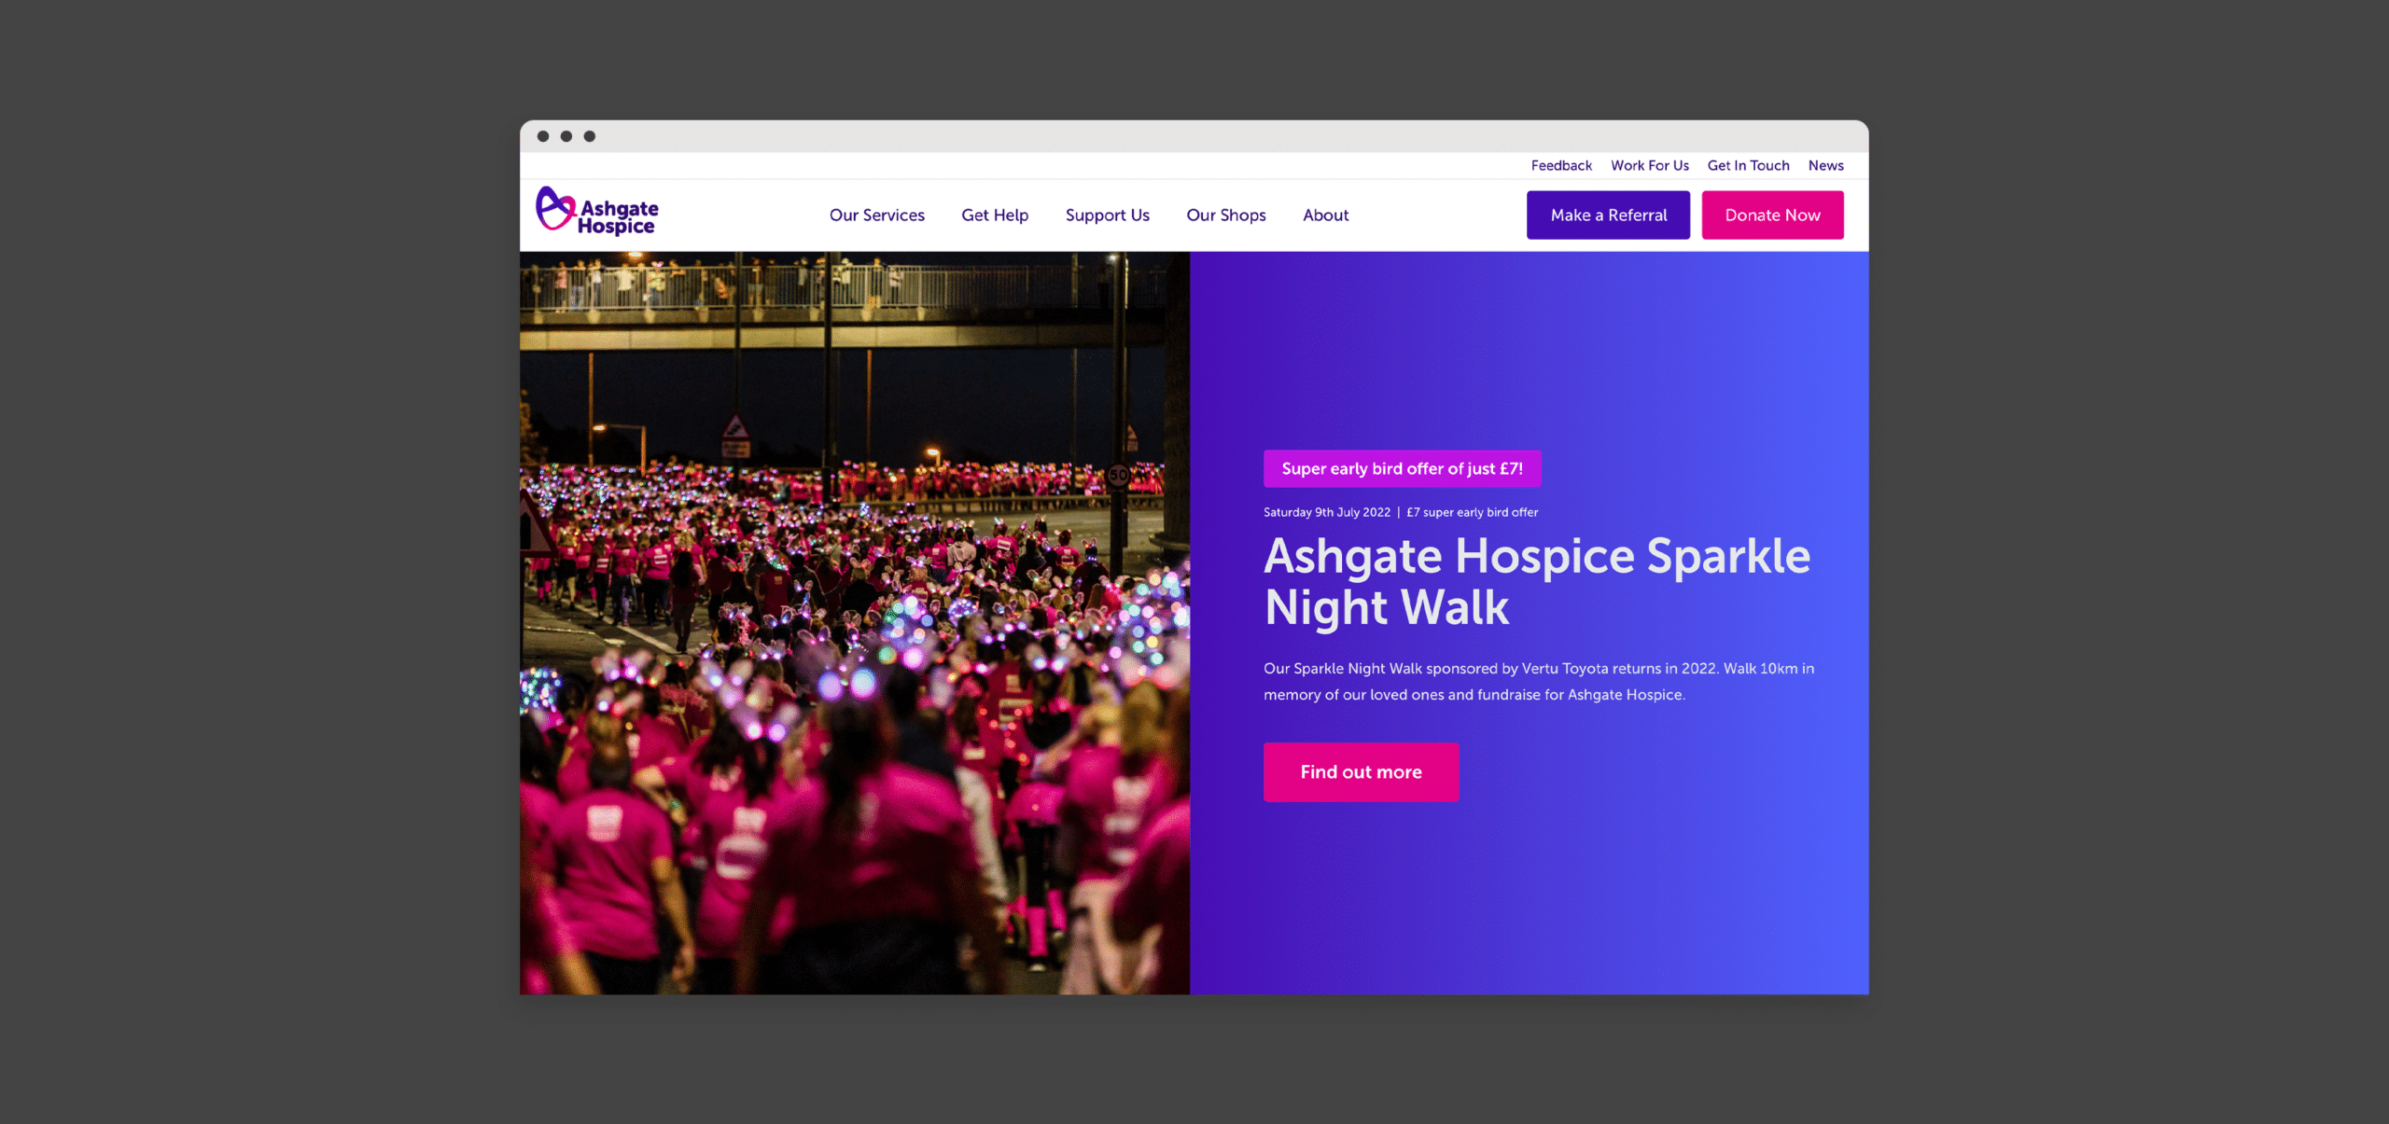2389x1124 pixels.
Task: Click the Ashgate Hospice logo
Action: click(597, 213)
